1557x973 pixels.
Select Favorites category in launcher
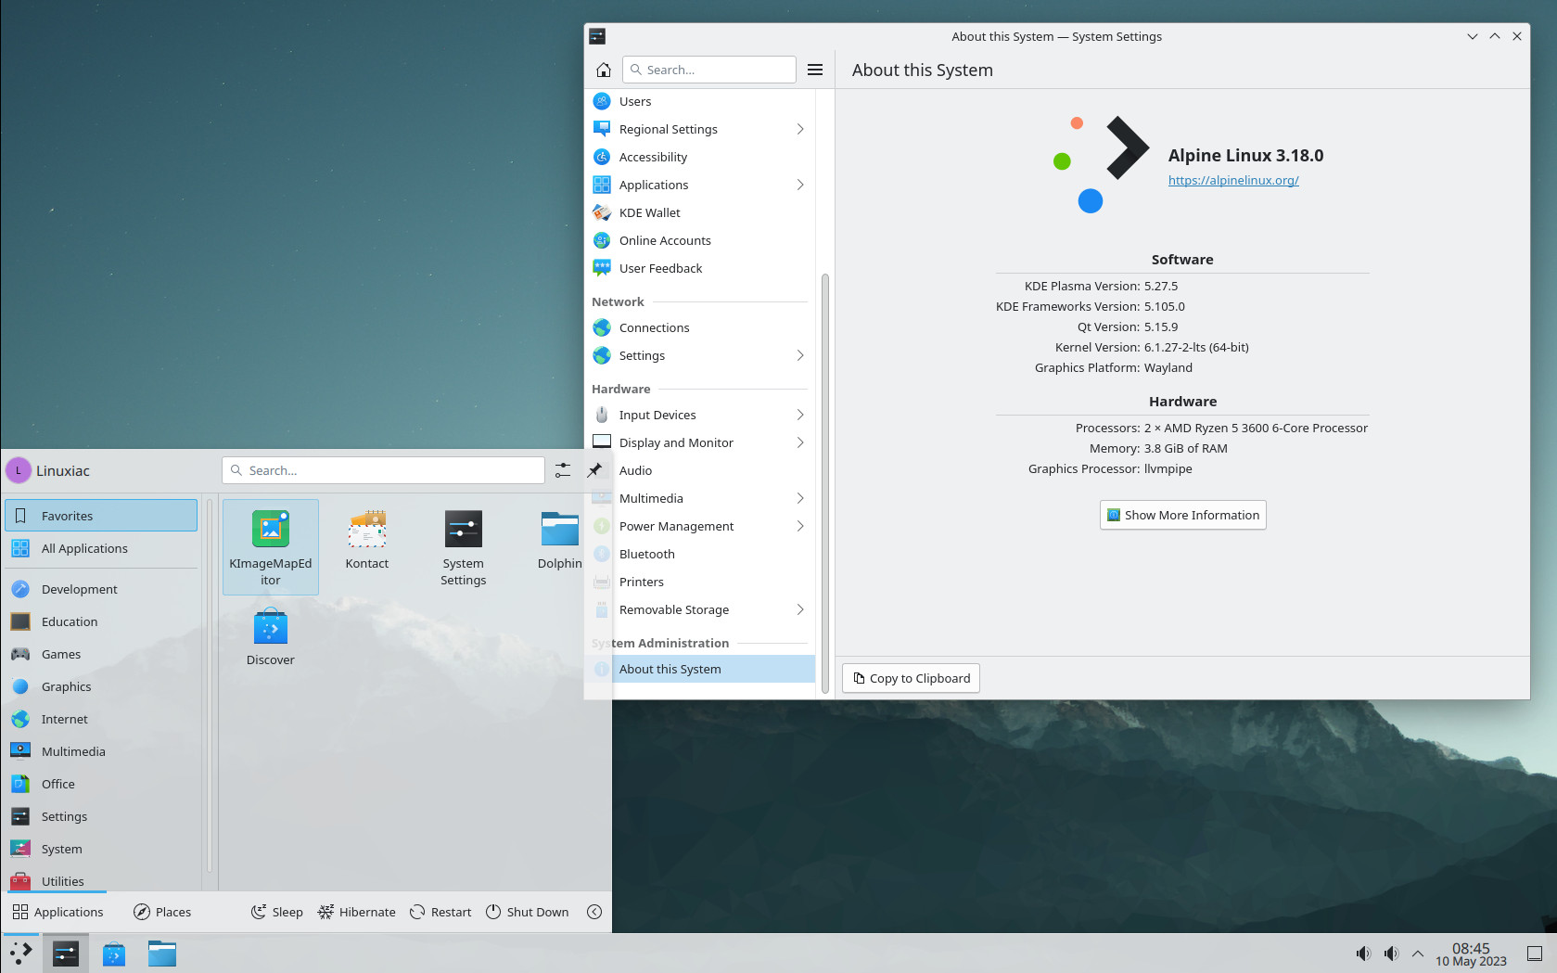(x=101, y=516)
